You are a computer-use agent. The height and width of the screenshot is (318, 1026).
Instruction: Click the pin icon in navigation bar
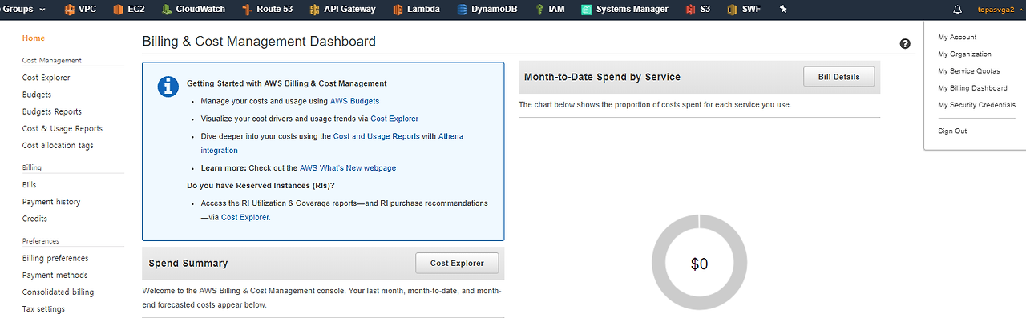click(x=783, y=10)
